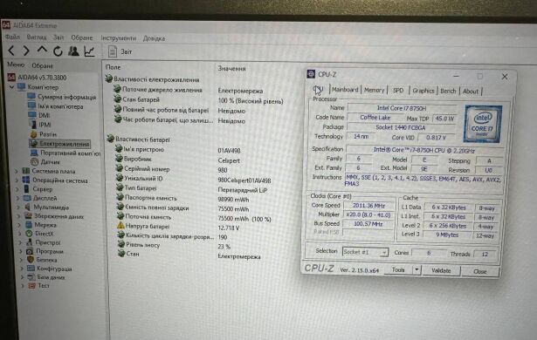The width and height of the screenshot is (537, 340).
Task: Expand the Дисплей tree node
Action: [18, 198]
